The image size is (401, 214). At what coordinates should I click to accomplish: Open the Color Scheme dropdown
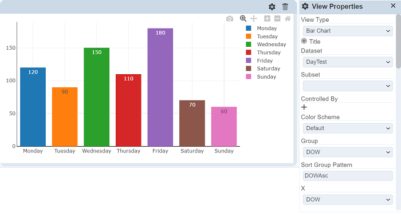(x=348, y=128)
